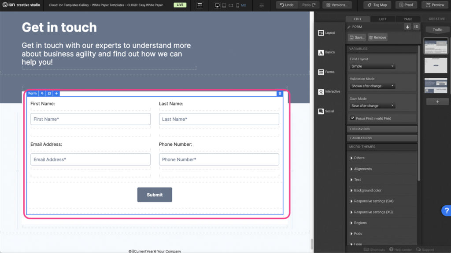Image resolution: width=451 pixels, height=253 pixels.
Task: Click the anchor icon in the Form header
Action: [407, 27]
